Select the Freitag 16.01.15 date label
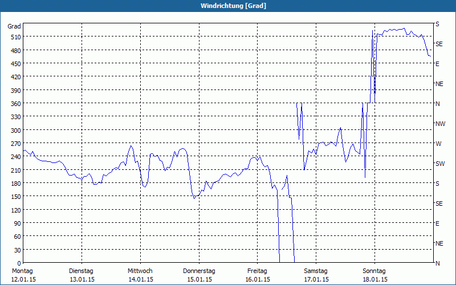 point(258,275)
